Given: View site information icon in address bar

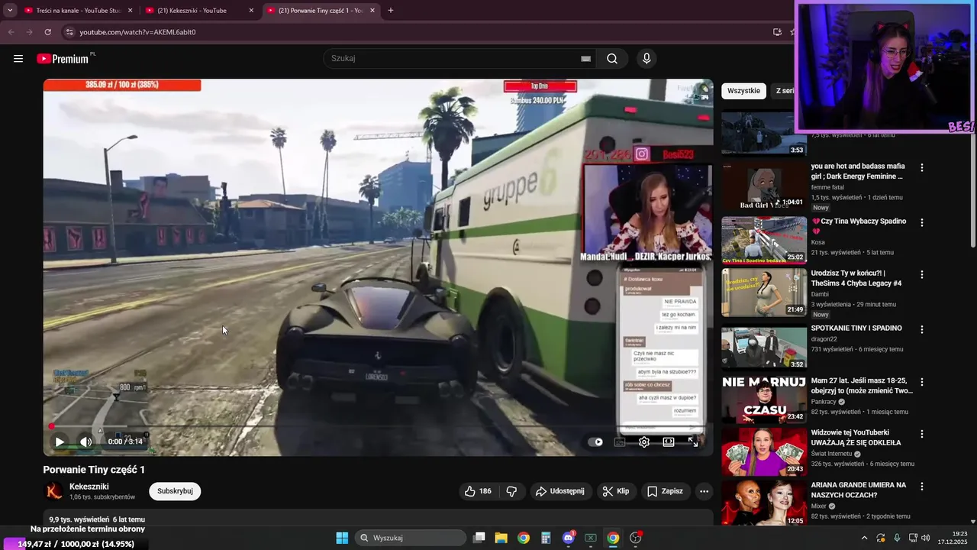Looking at the screenshot, I should [69, 32].
